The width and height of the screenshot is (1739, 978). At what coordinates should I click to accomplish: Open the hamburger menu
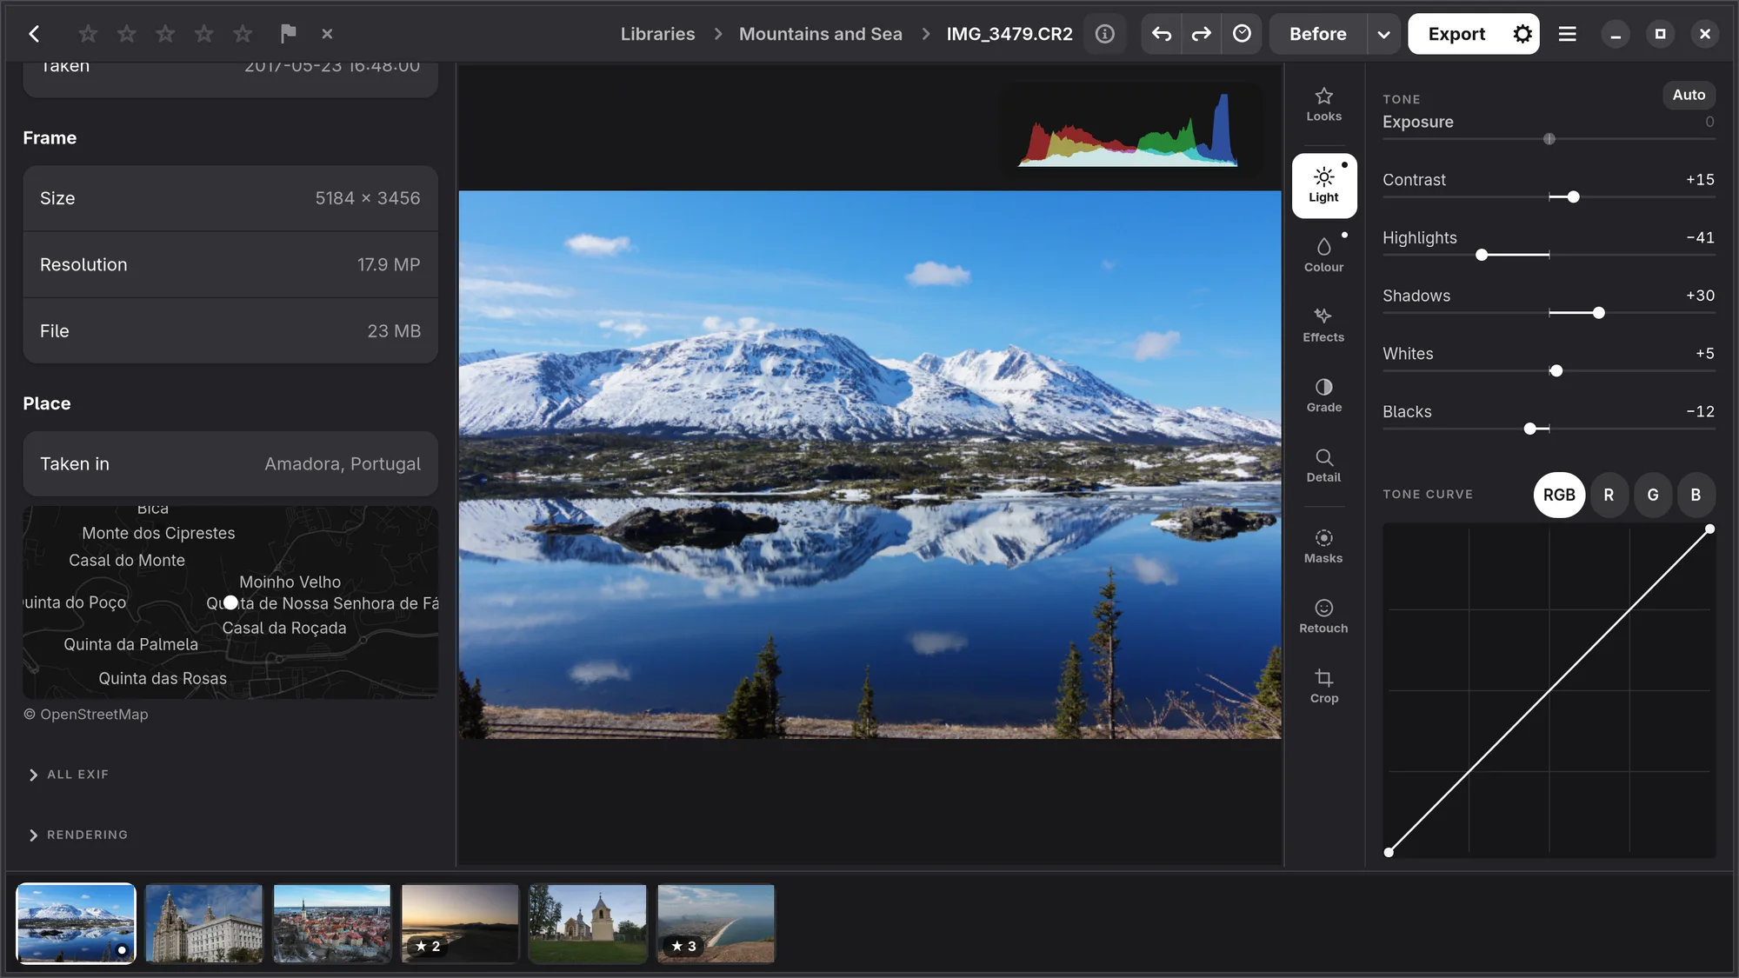tap(1567, 34)
